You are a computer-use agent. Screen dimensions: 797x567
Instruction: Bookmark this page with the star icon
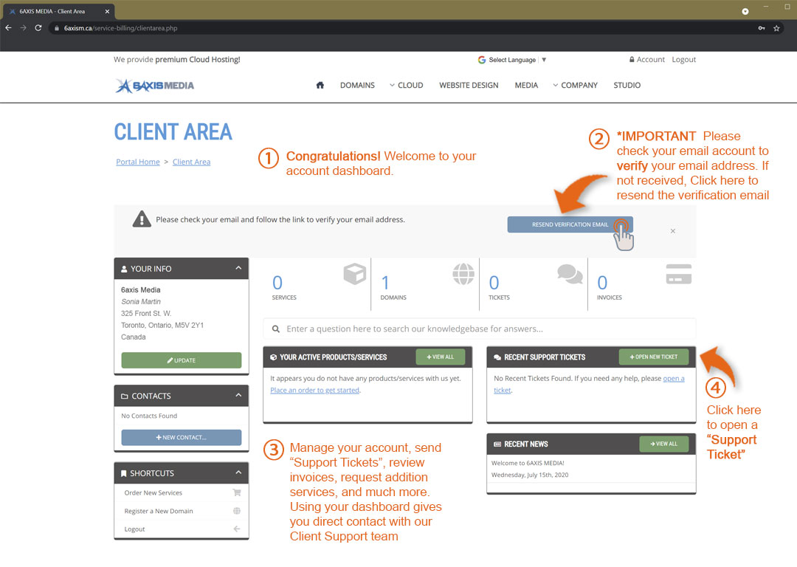[776, 28]
